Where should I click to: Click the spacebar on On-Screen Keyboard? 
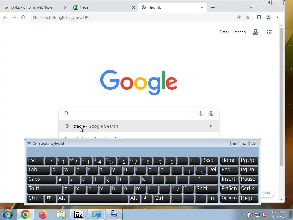click(98, 199)
